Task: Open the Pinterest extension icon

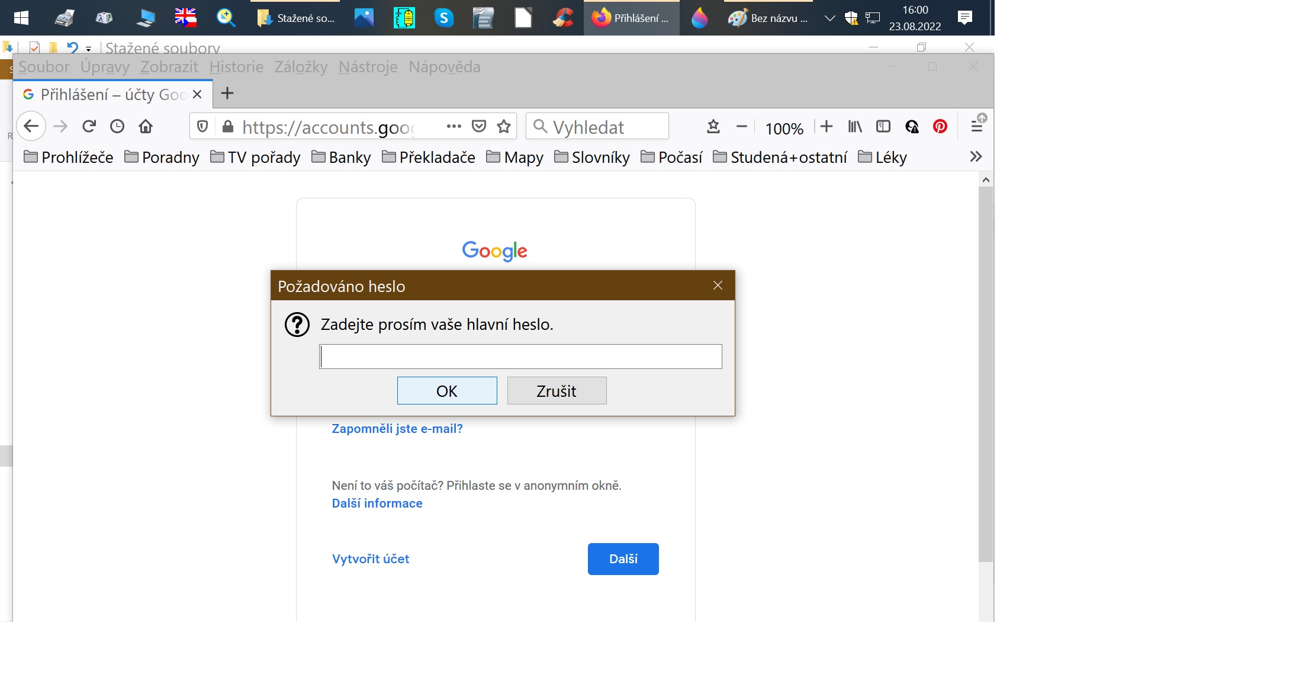Action: [940, 126]
